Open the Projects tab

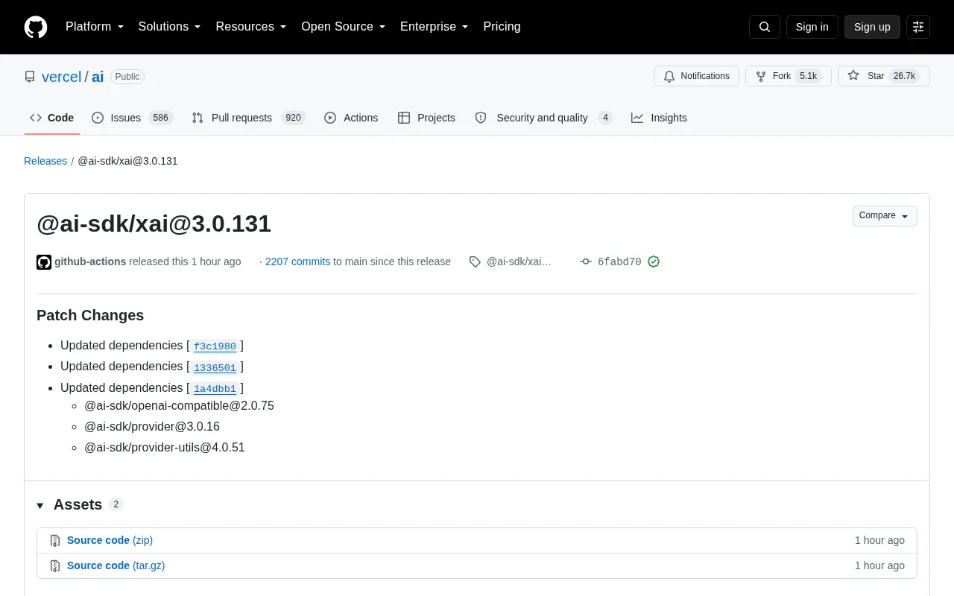426,118
